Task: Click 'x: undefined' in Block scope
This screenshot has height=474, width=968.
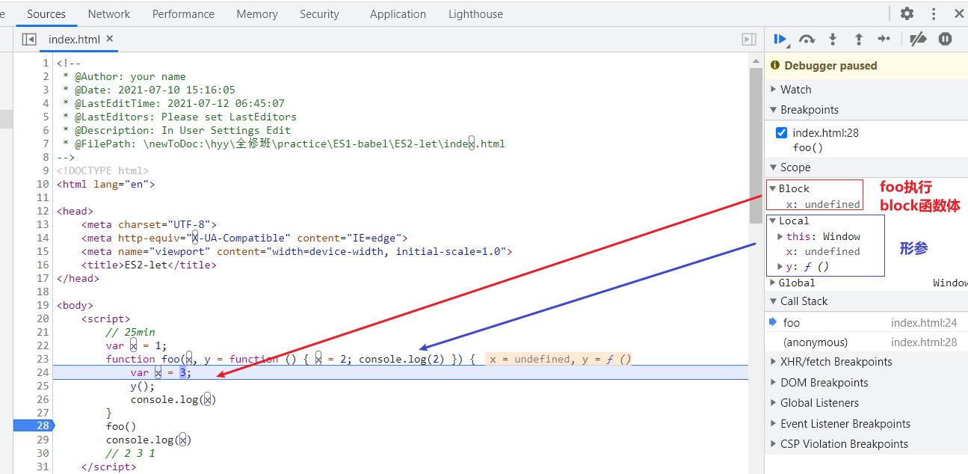Action: click(822, 204)
